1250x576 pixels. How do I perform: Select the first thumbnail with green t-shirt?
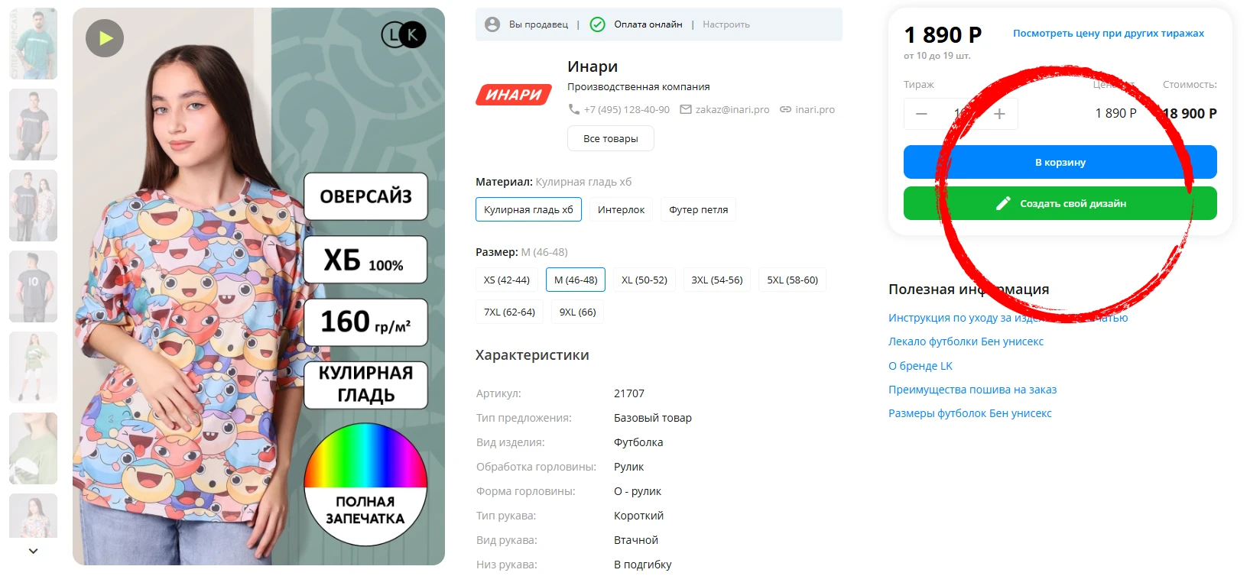point(34,44)
